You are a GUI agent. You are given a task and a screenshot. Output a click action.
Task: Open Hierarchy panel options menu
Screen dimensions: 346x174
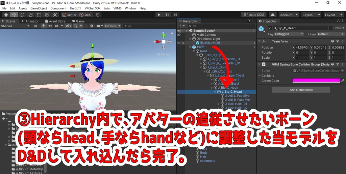(253, 21)
